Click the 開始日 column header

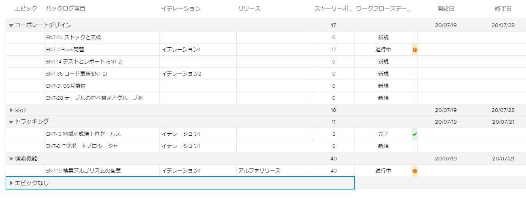(445, 8)
